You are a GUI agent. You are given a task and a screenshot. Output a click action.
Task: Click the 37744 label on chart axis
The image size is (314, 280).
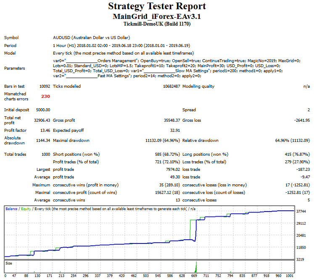301,212
